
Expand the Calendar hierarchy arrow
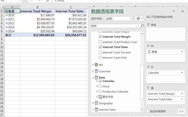coord(97,81)
